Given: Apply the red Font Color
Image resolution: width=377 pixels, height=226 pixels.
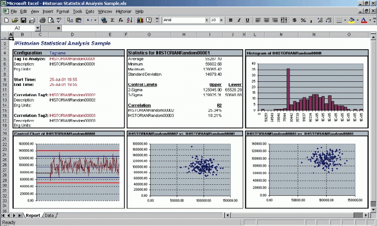Looking at the screenshot, I should click(364, 20).
